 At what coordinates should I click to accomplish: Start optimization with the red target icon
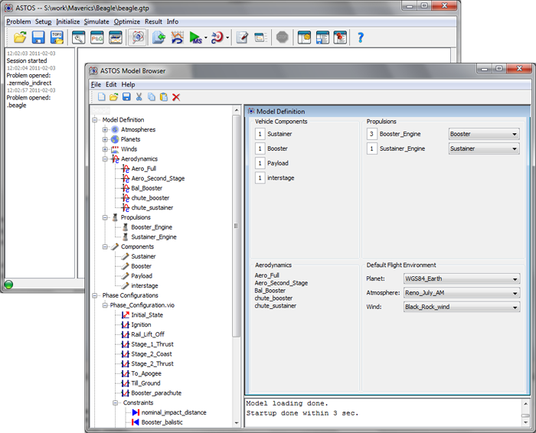(x=217, y=37)
